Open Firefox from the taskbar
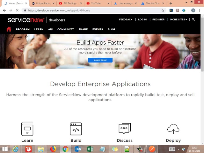Image resolution: width=204 pixels, height=153 pixels. [x=53, y=149]
